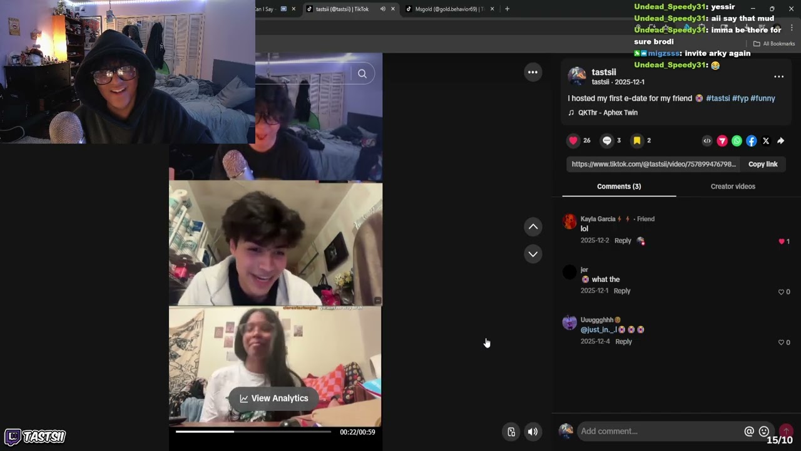Seek on the video progress bar
Viewport: 801px width, 451px height.
click(253, 432)
